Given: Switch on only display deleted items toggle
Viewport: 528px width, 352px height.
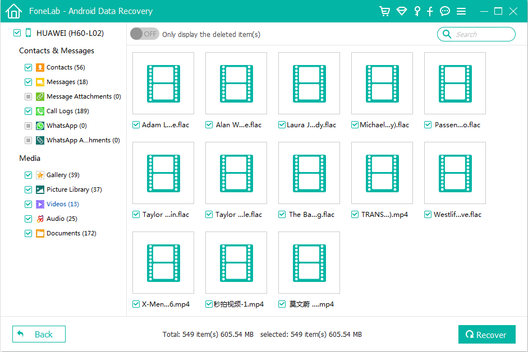Looking at the screenshot, I should coord(144,34).
